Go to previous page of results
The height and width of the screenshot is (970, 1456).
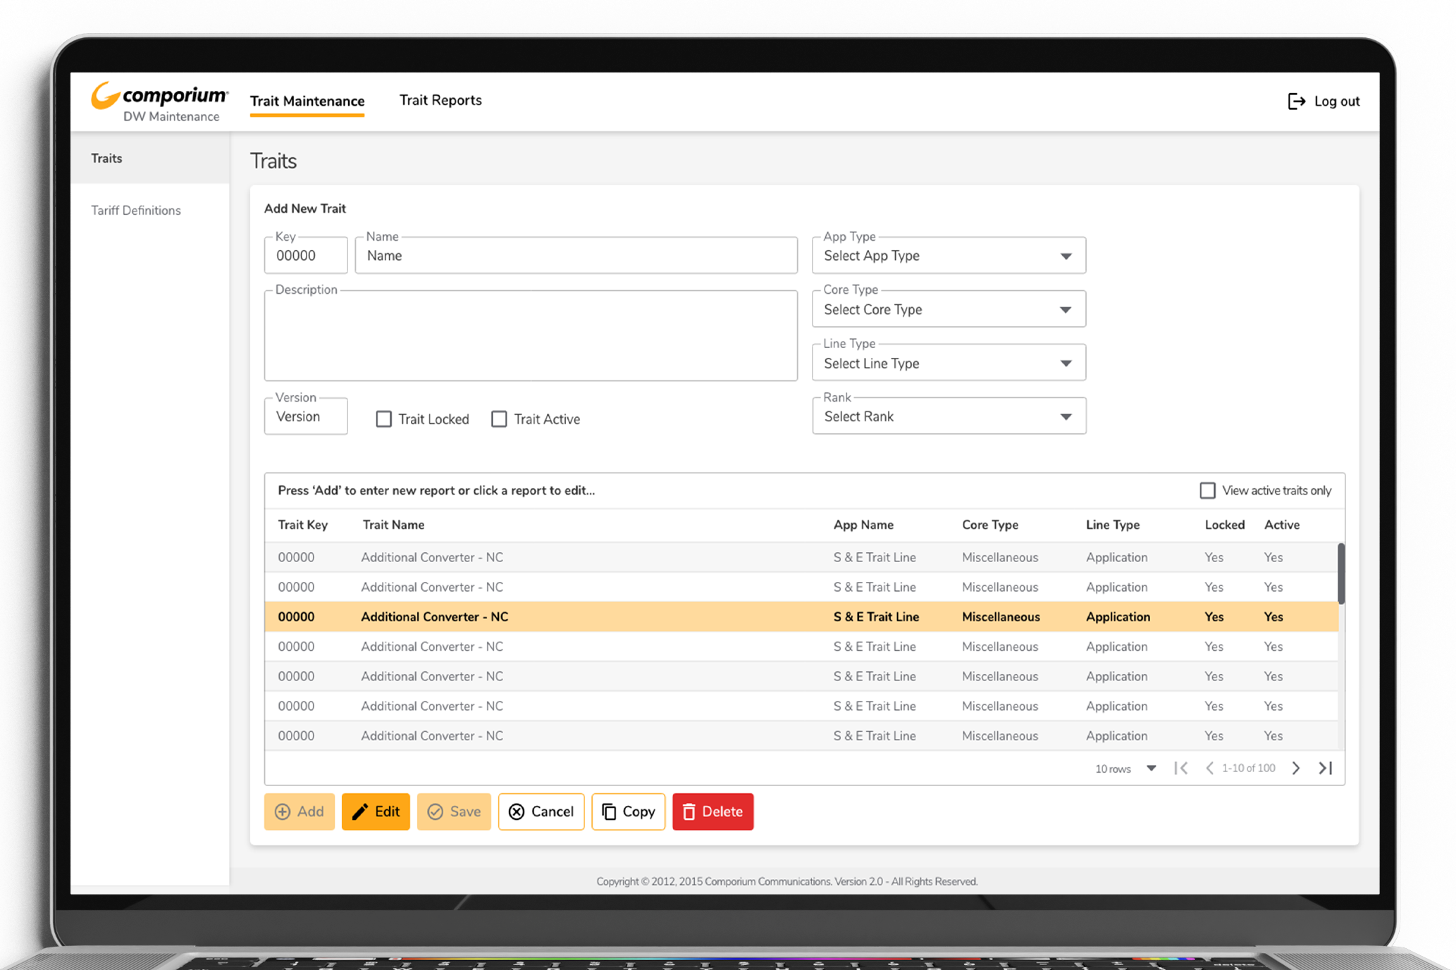point(1210,768)
